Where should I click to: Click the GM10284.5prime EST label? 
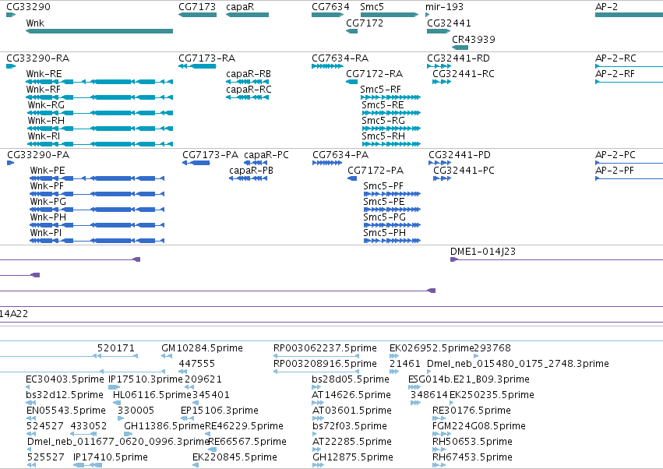coord(202,348)
